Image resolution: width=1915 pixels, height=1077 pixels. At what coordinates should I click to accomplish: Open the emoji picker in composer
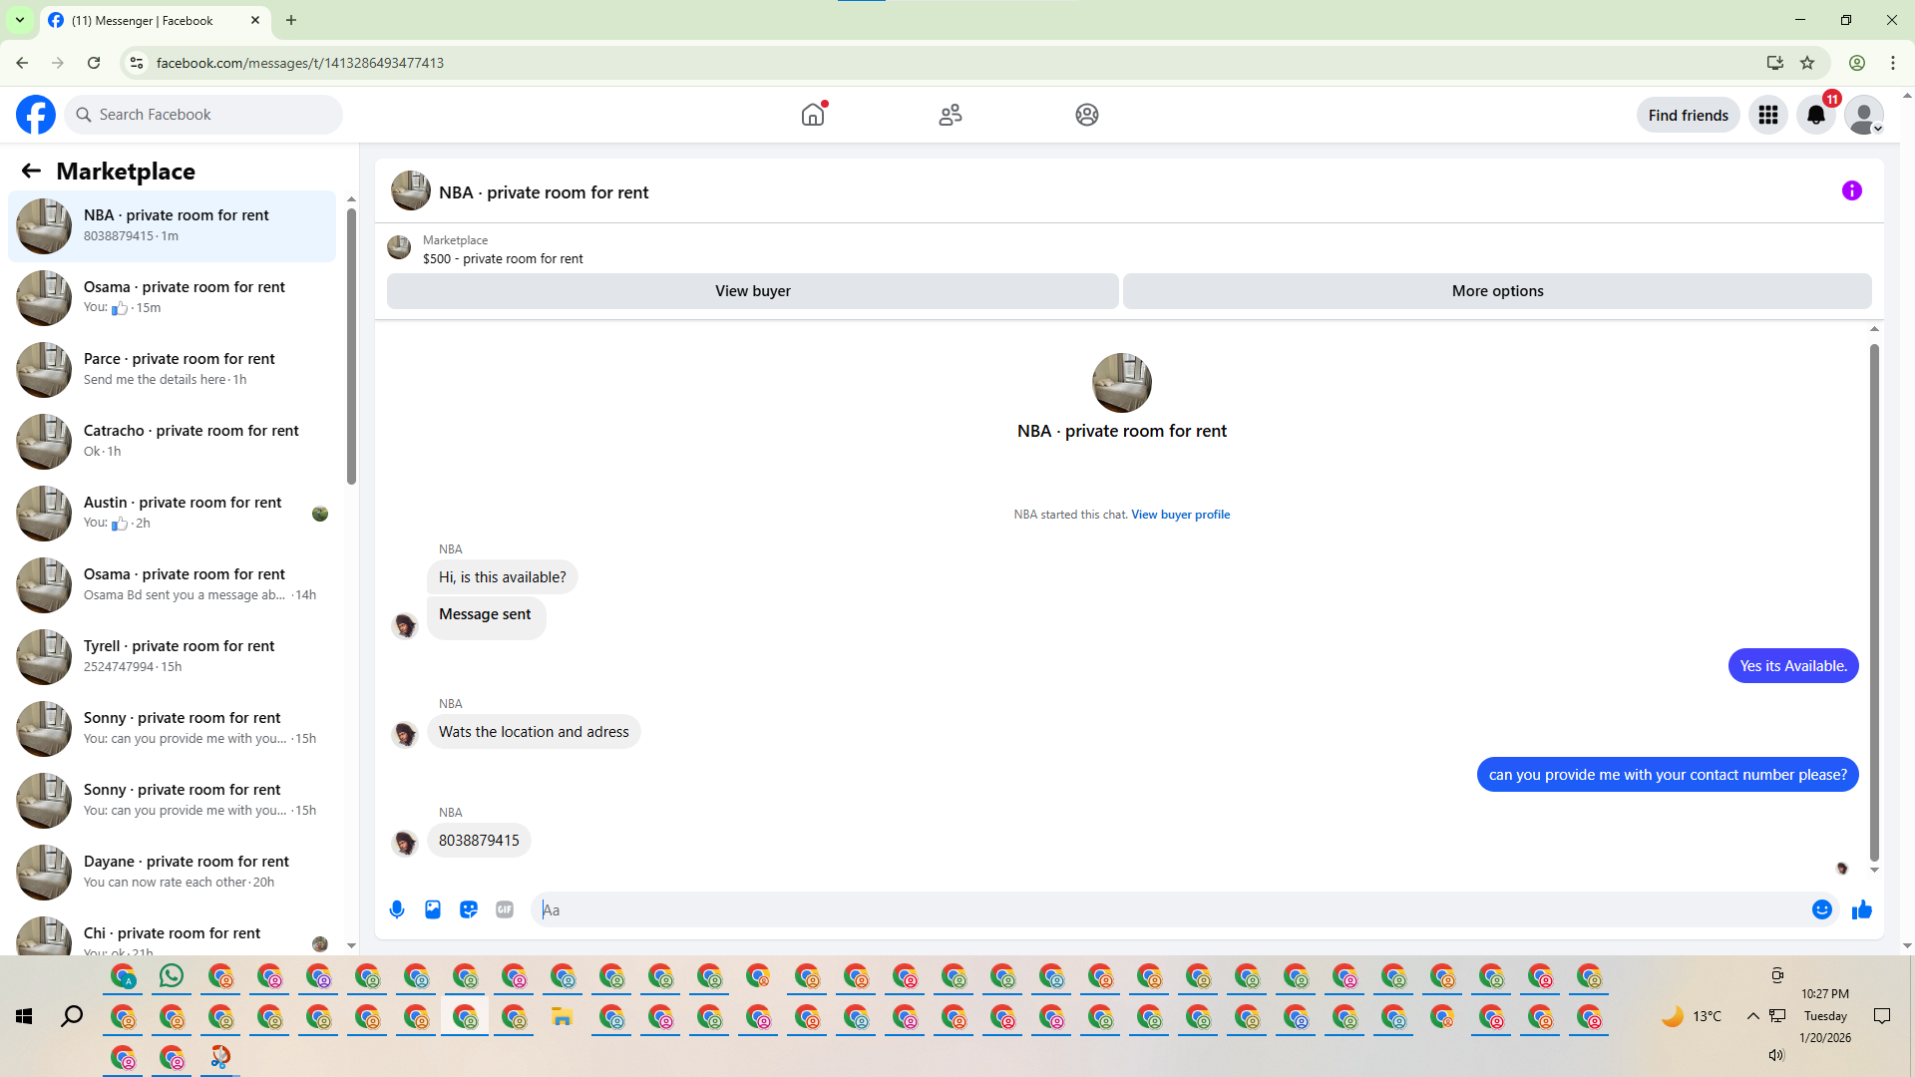click(x=1822, y=909)
